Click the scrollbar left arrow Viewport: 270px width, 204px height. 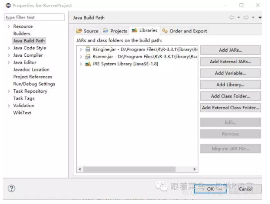pyautogui.click(x=80, y=169)
